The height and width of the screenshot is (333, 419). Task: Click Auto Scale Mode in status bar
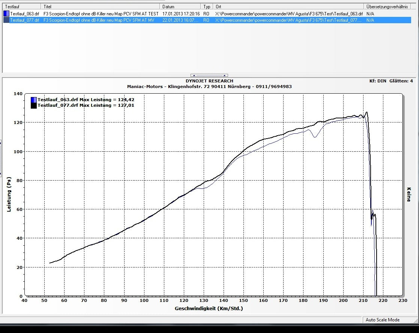[383, 320]
